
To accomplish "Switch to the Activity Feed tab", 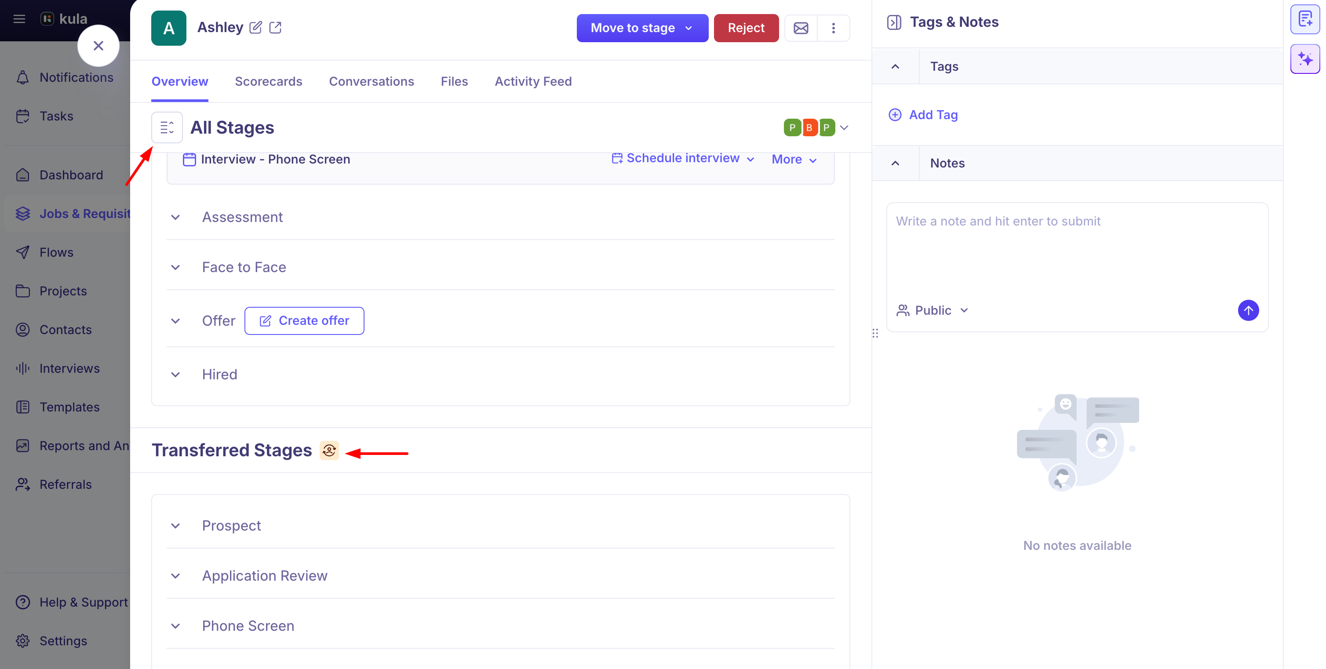I will (x=533, y=81).
